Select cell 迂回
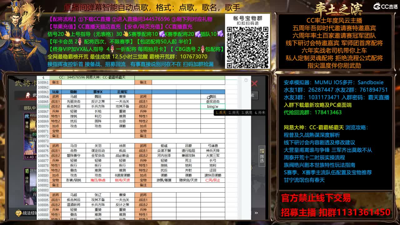 point(213,170)
